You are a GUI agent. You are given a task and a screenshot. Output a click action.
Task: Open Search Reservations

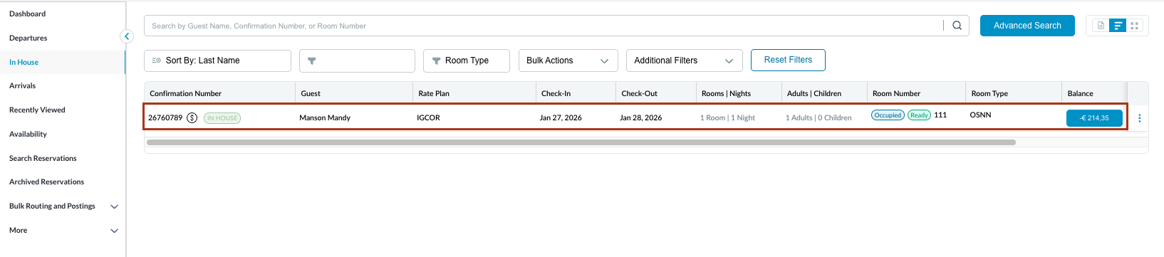43,158
